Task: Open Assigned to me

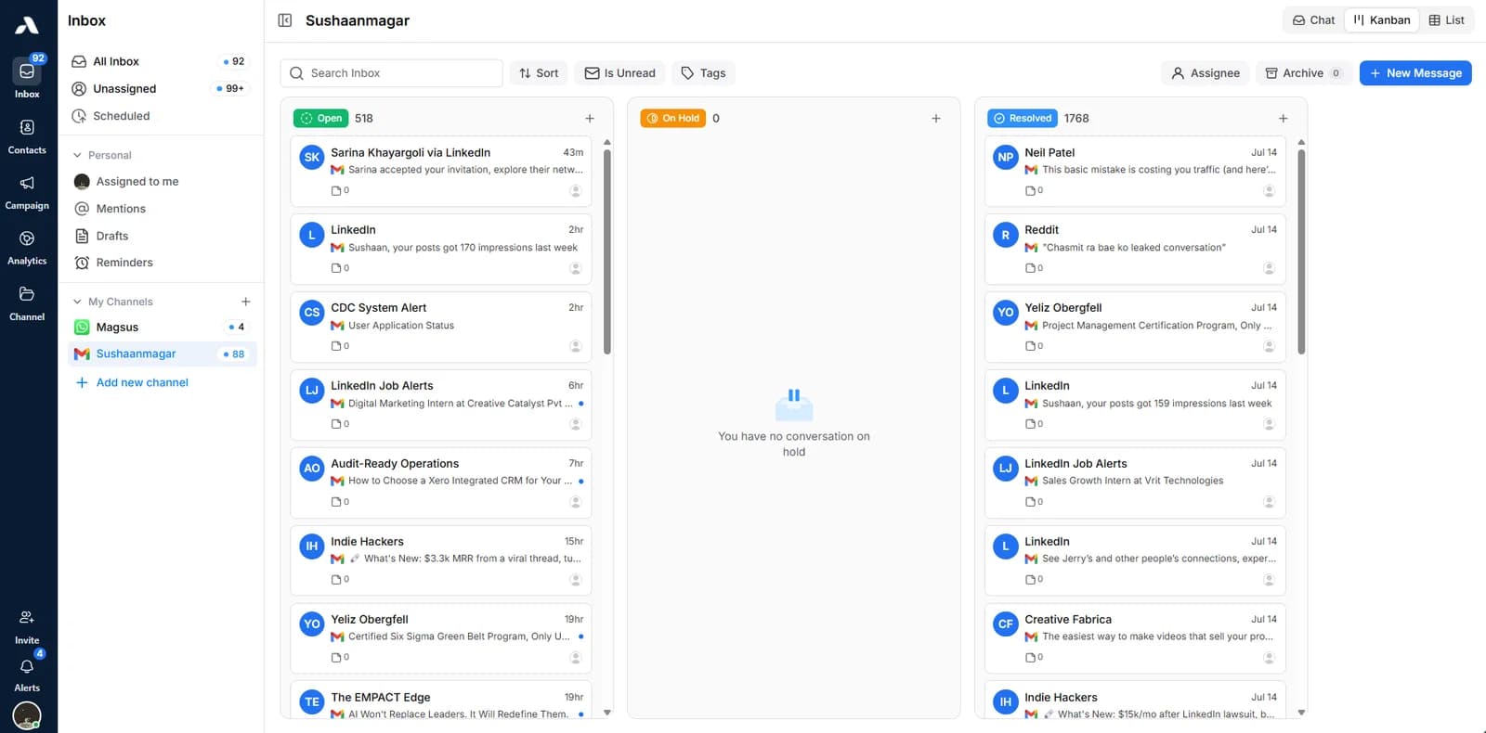Action: (x=161, y=182)
